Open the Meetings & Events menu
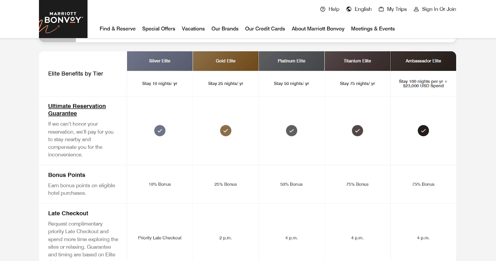The height and width of the screenshot is (261, 496). pyautogui.click(x=373, y=29)
